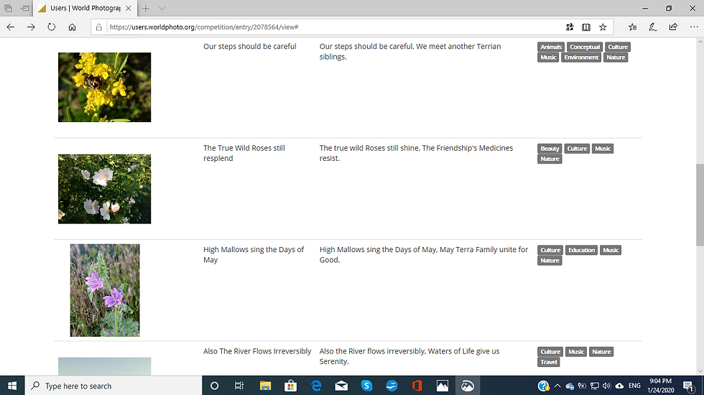704x395 pixels.
Task: Click Music tag in River Flows row
Action: 576,351
